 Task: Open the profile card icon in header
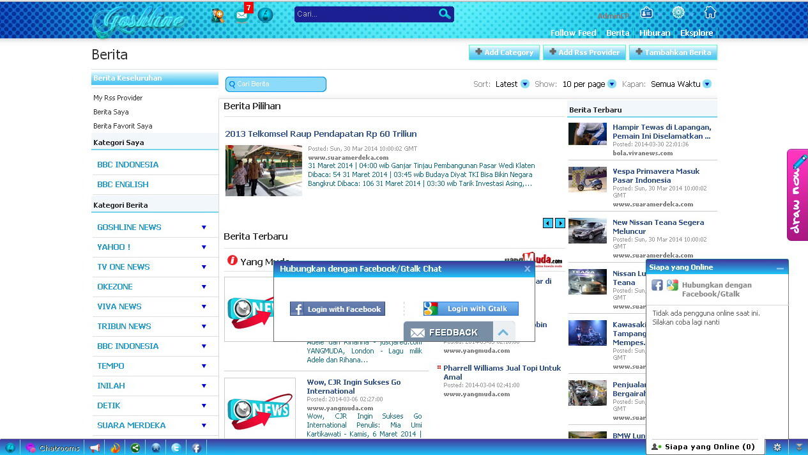click(x=646, y=12)
